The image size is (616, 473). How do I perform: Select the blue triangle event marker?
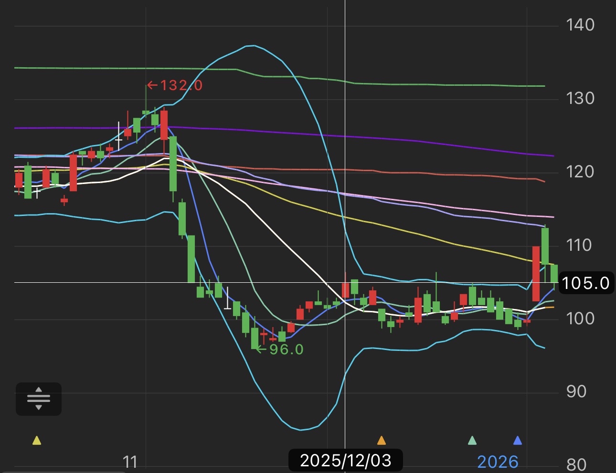(x=517, y=440)
